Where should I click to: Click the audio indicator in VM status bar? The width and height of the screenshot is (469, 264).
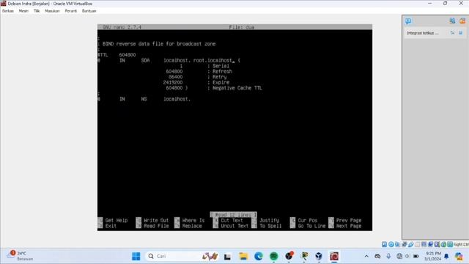point(397,244)
